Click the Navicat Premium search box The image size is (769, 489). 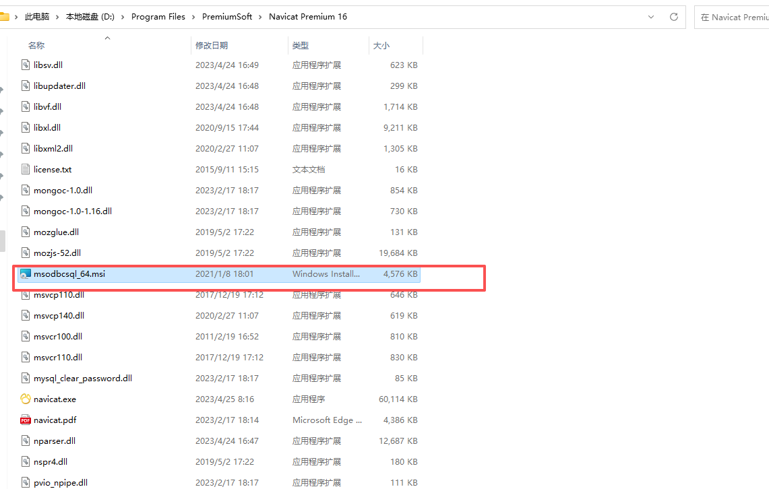(x=732, y=17)
